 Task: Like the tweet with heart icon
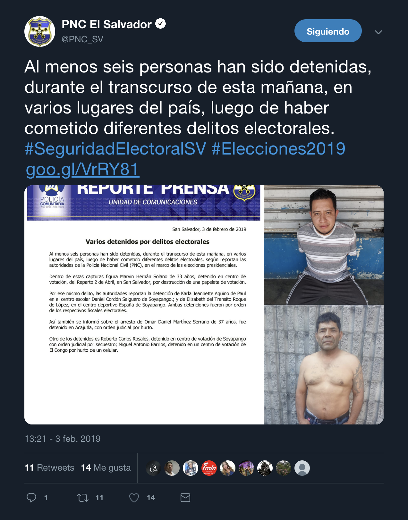pos(134,498)
